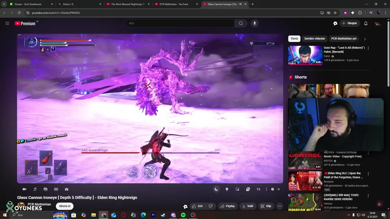This screenshot has width=390, height=219.
Task: Open the YouTube hamburger guide menu
Action: point(7,23)
